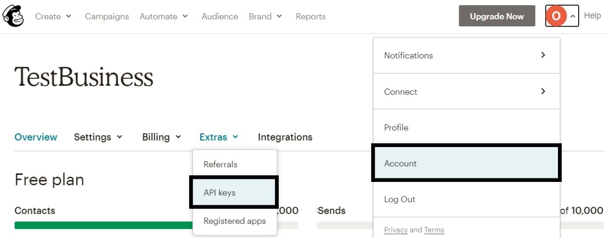Expand Connect submenu in profile menu
607x238 pixels.
466,91
